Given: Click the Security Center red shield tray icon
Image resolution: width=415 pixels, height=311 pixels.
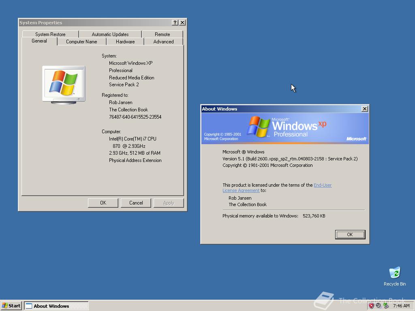Looking at the screenshot, I should click(371, 306).
